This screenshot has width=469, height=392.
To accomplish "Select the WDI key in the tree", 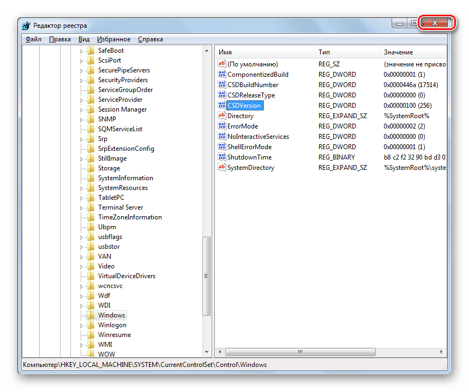I will [104, 305].
